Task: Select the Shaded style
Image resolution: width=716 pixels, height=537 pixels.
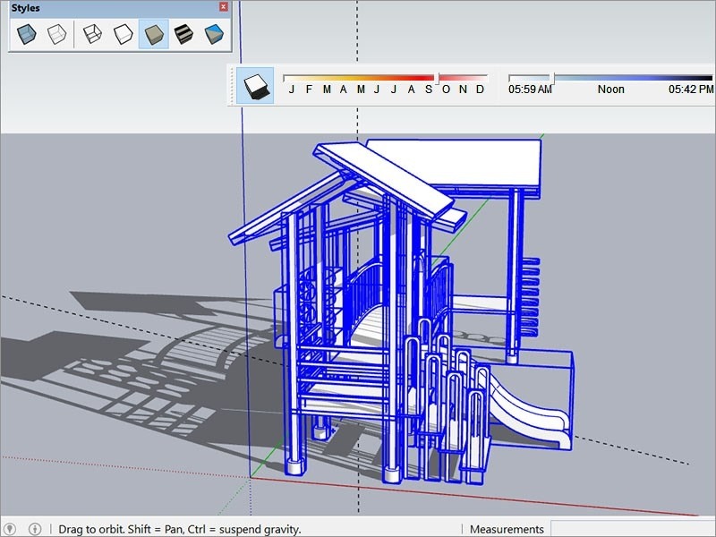Action: click(x=153, y=34)
